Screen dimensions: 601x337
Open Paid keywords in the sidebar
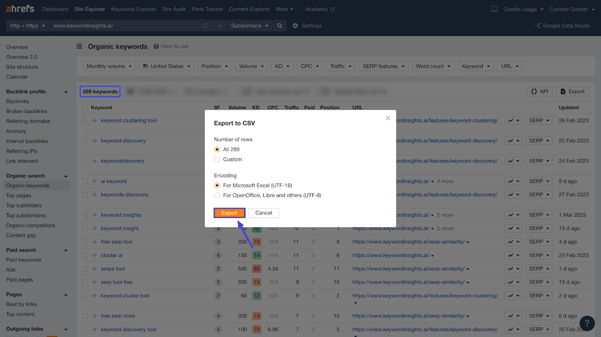(24, 260)
